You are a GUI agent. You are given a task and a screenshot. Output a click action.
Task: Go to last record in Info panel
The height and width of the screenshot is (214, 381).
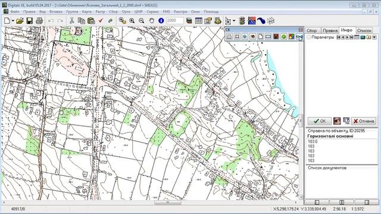click(352, 37)
